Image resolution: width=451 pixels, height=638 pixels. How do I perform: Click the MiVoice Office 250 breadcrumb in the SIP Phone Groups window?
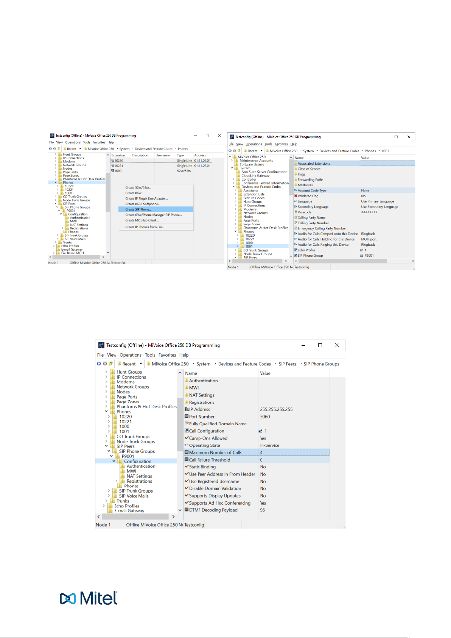tap(170, 364)
